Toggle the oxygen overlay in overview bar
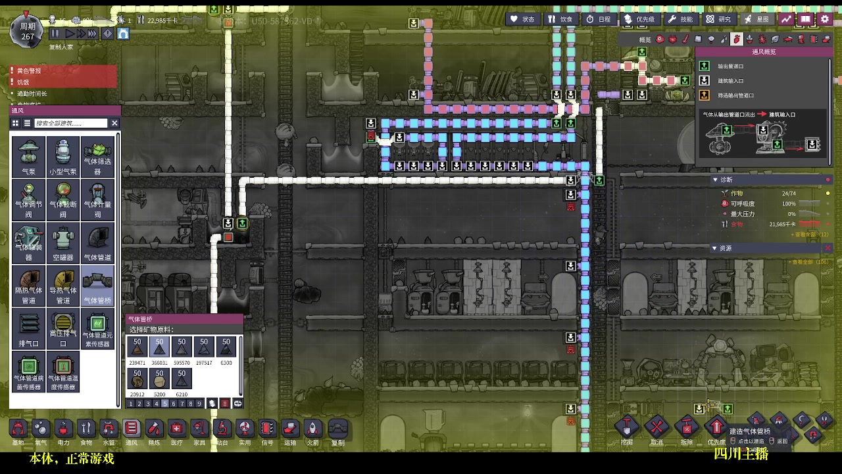 coord(660,39)
